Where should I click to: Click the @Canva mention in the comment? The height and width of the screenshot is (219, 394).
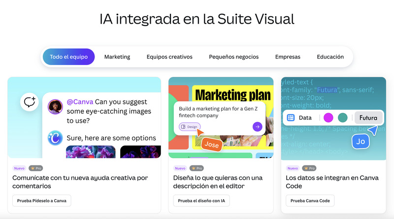[80, 102]
